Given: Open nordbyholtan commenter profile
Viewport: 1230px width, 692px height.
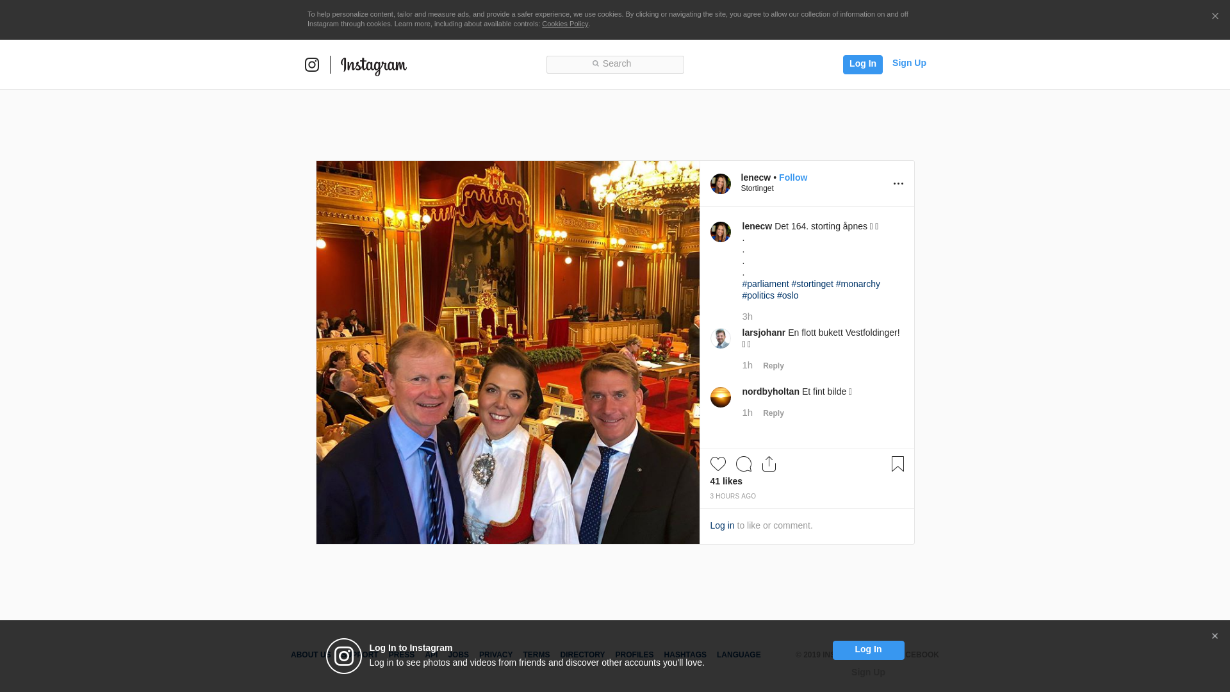Looking at the screenshot, I should coord(771,391).
